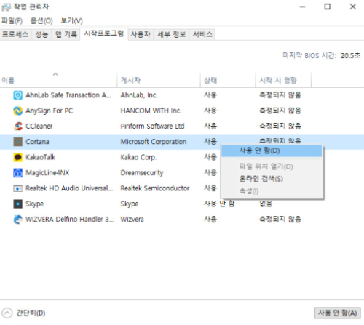Select the AhnLab Safe Transaction row name
The image size is (364, 325).
pyautogui.click(x=68, y=95)
